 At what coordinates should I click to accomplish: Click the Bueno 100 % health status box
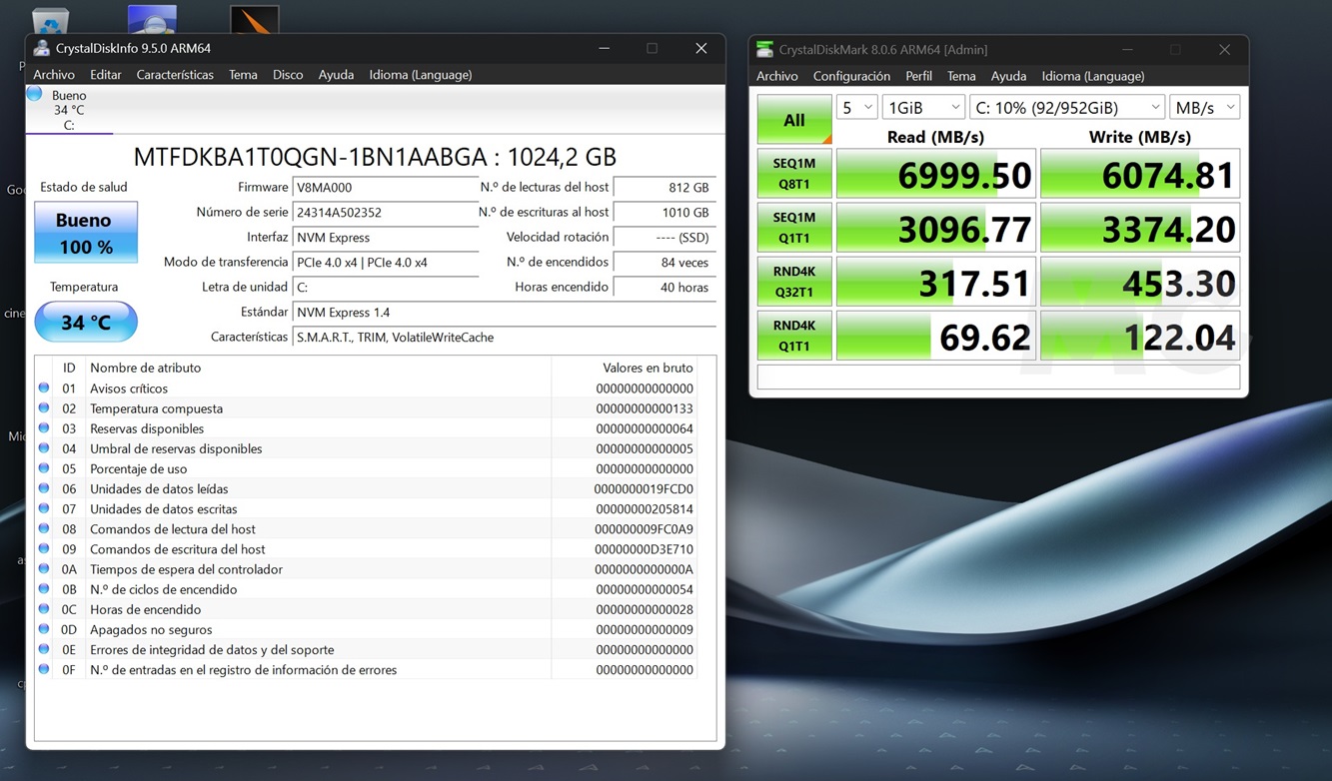pyautogui.click(x=85, y=233)
